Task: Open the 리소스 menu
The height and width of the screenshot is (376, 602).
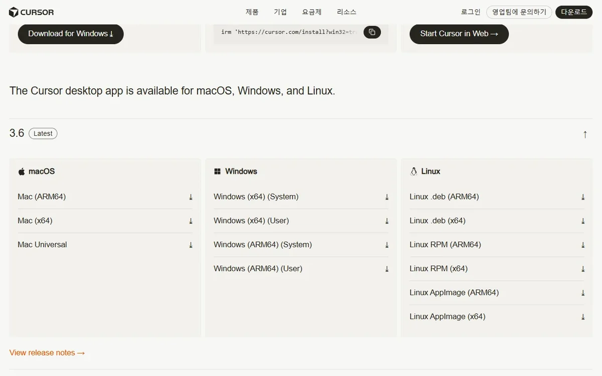Action: click(x=347, y=12)
